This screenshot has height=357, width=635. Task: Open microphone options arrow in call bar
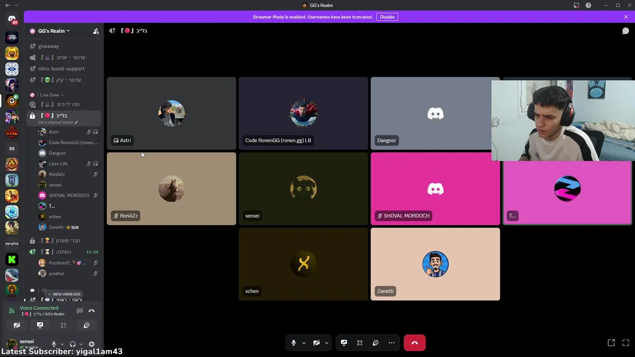(x=304, y=343)
